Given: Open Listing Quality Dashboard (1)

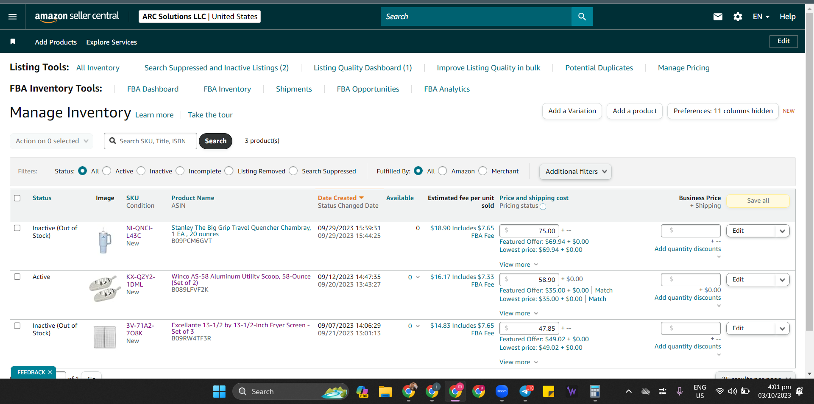Looking at the screenshot, I should tap(363, 68).
